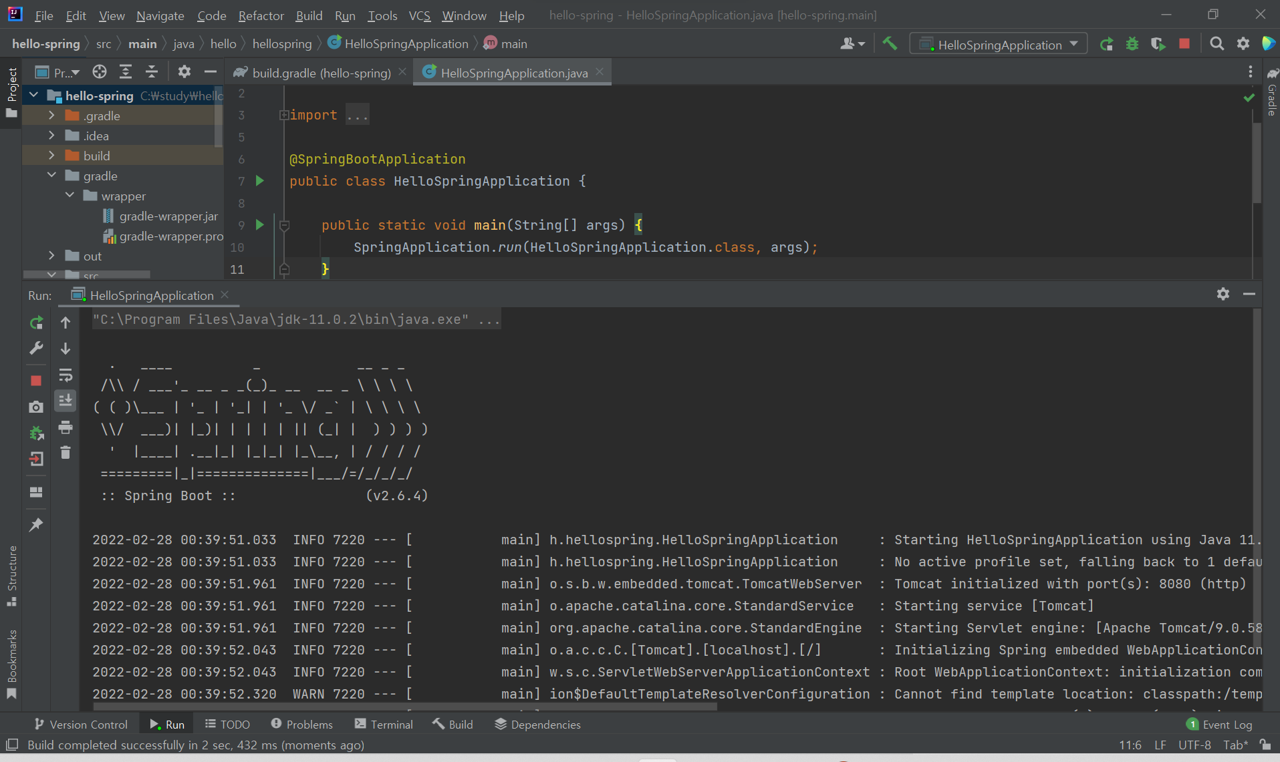The width and height of the screenshot is (1280, 762).
Task: Run main method gutter arrow line 9
Action: (260, 225)
